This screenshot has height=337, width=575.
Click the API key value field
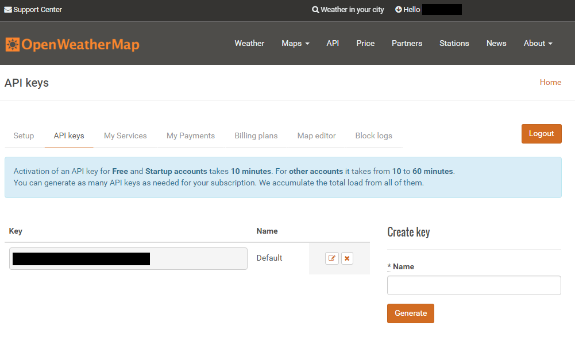pyautogui.click(x=128, y=258)
